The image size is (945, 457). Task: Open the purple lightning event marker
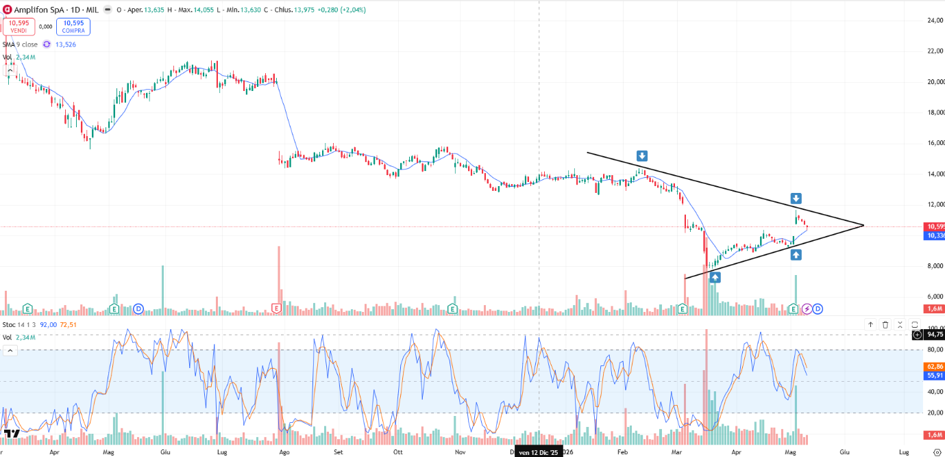pos(807,309)
